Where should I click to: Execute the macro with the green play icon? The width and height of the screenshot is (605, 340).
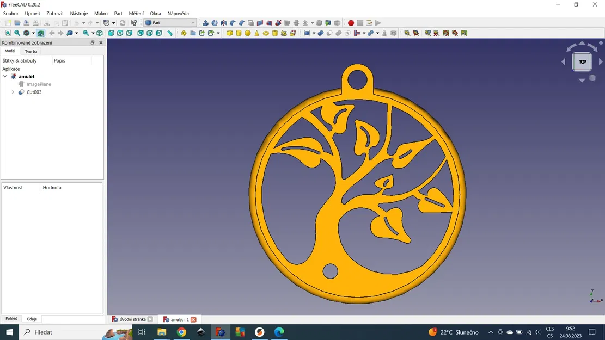point(377,23)
